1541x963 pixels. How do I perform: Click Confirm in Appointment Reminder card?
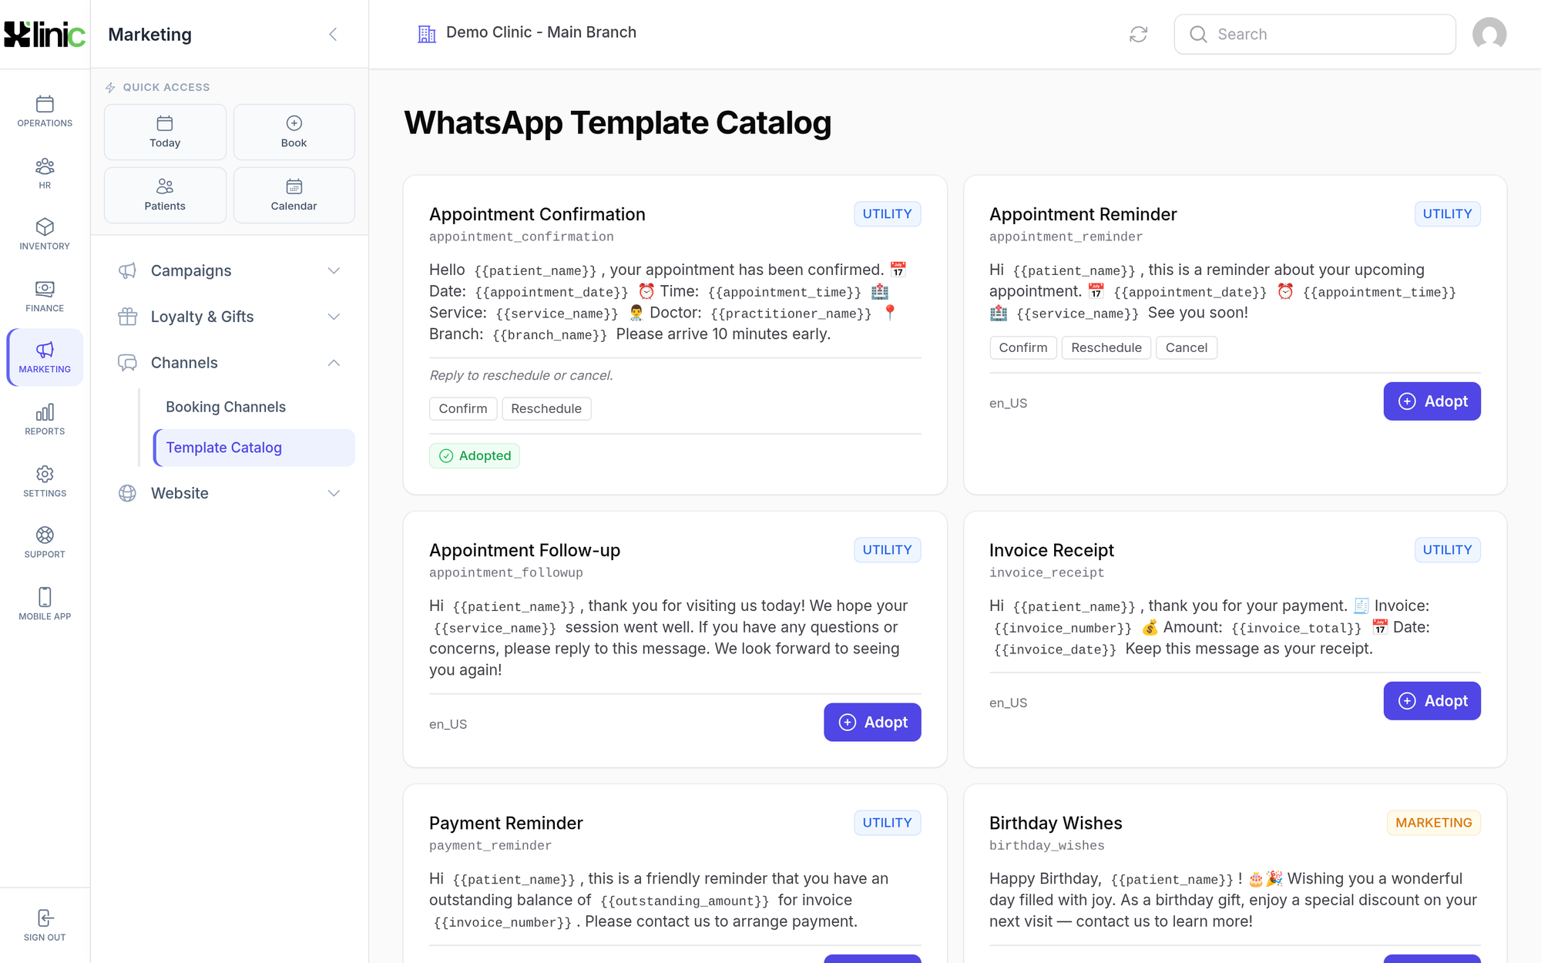click(1023, 347)
